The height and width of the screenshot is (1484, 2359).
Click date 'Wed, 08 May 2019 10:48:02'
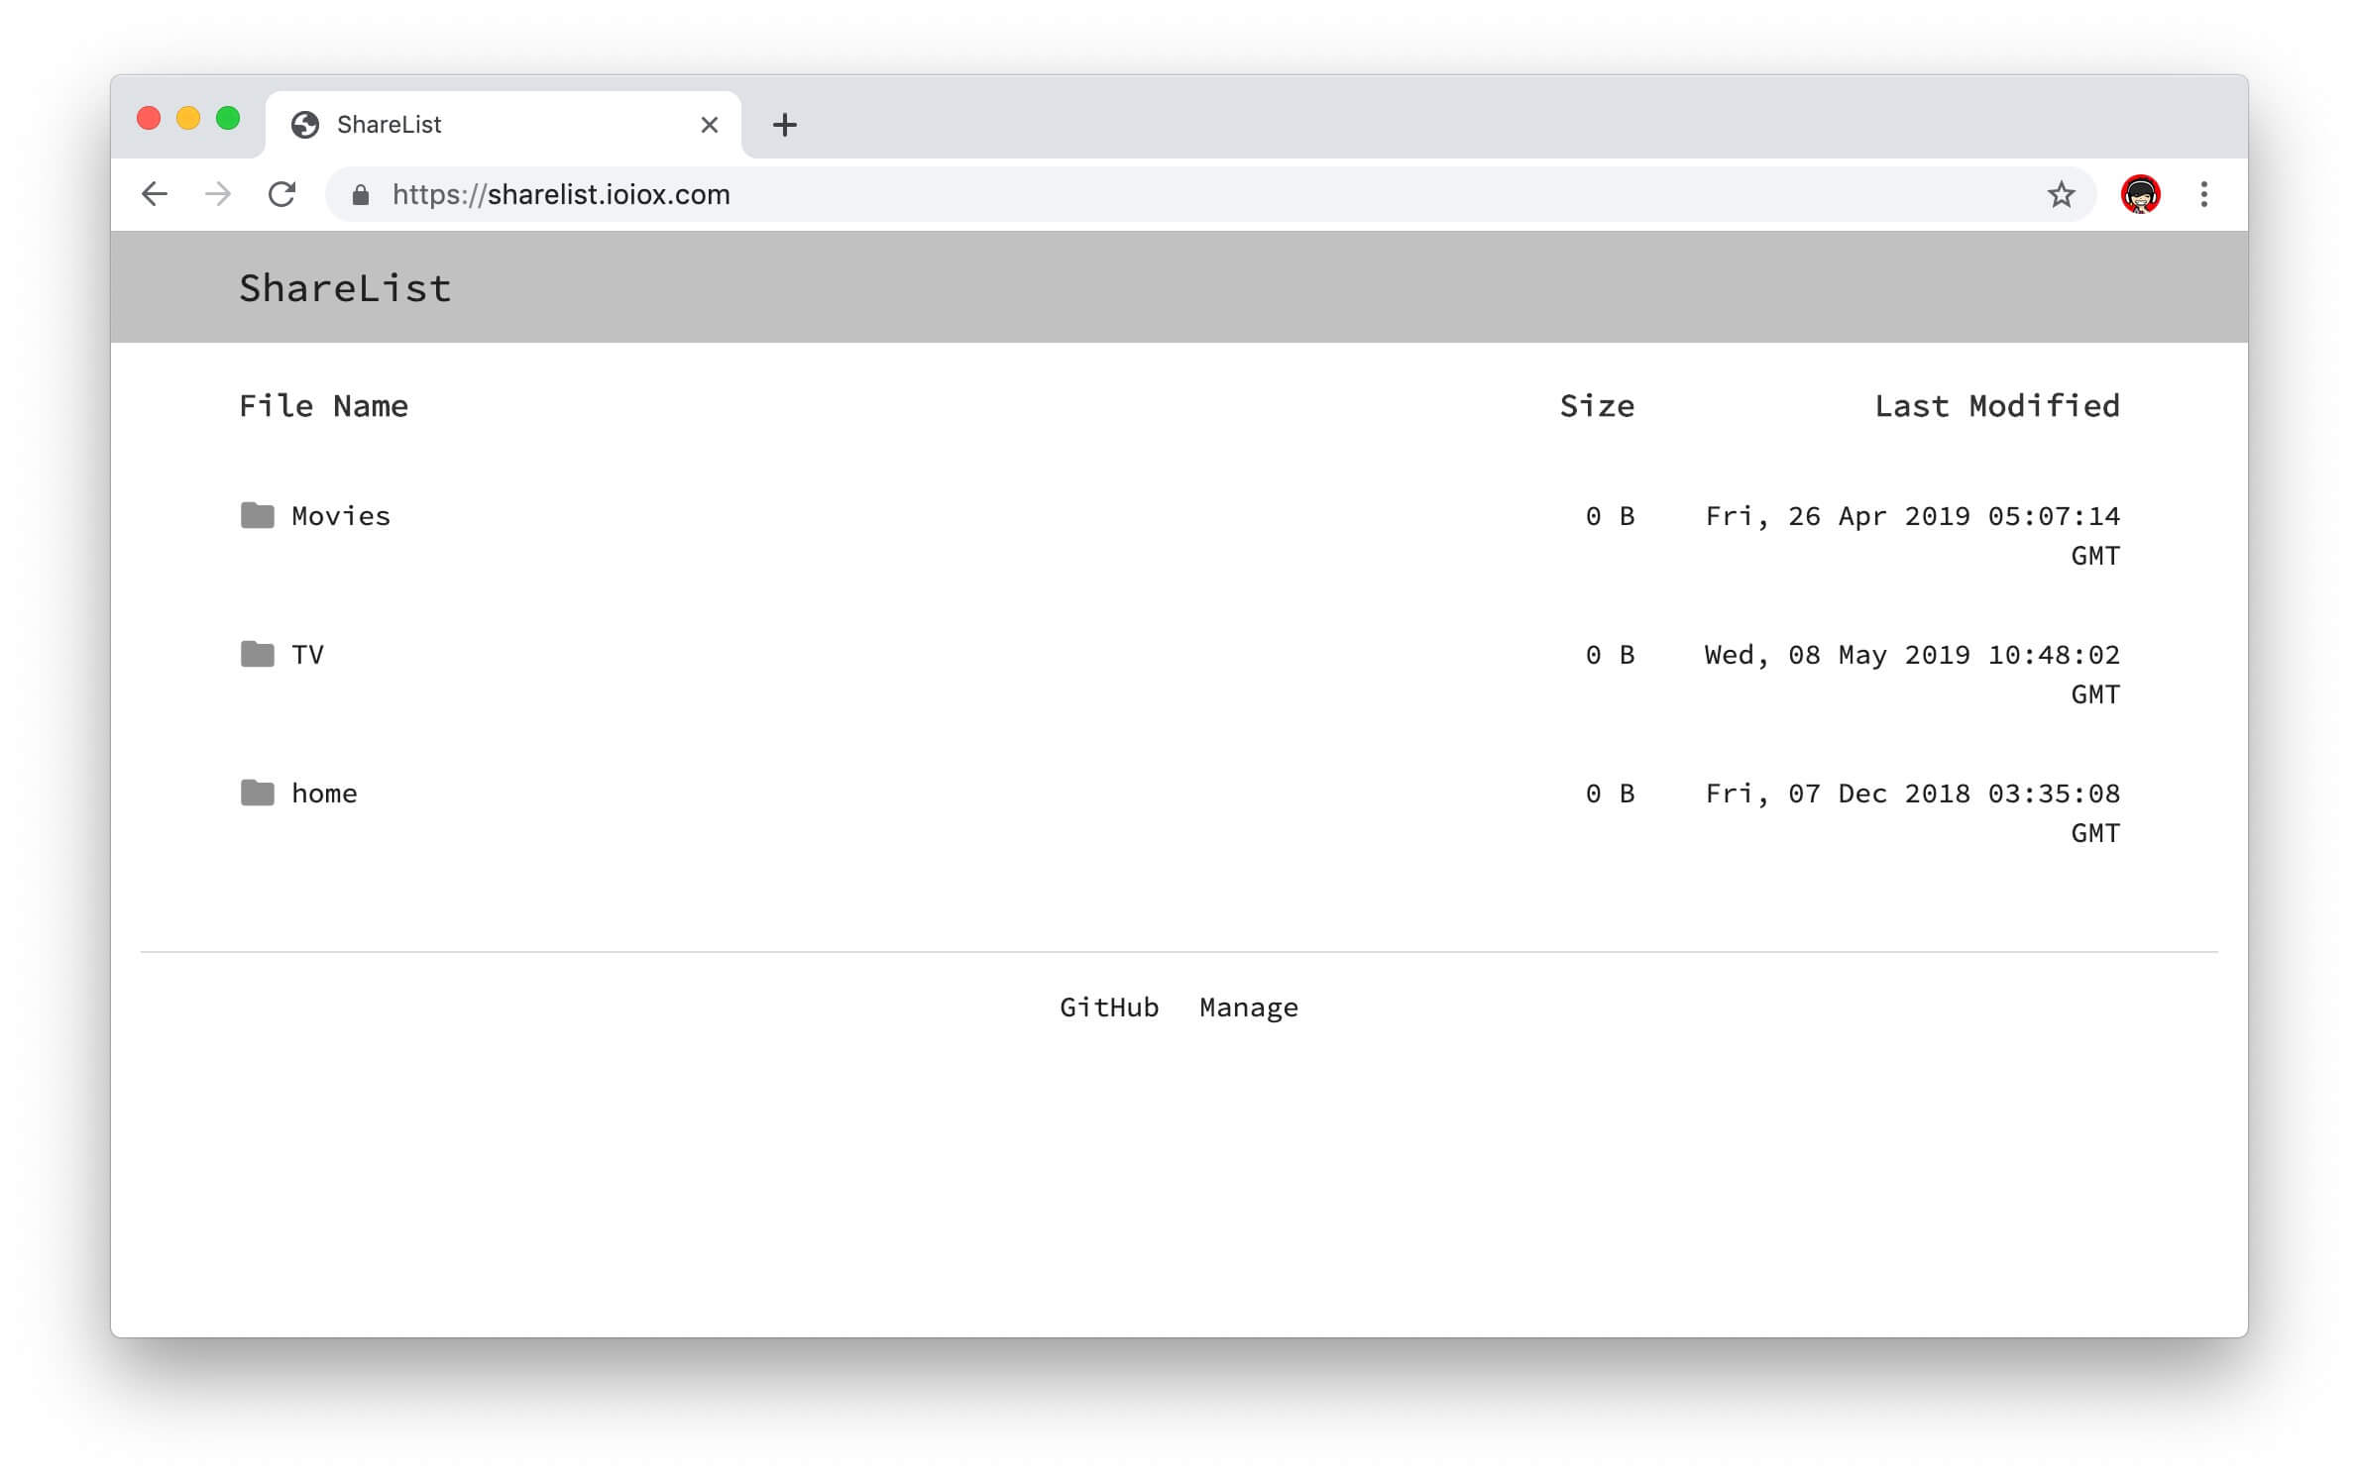[1912, 655]
